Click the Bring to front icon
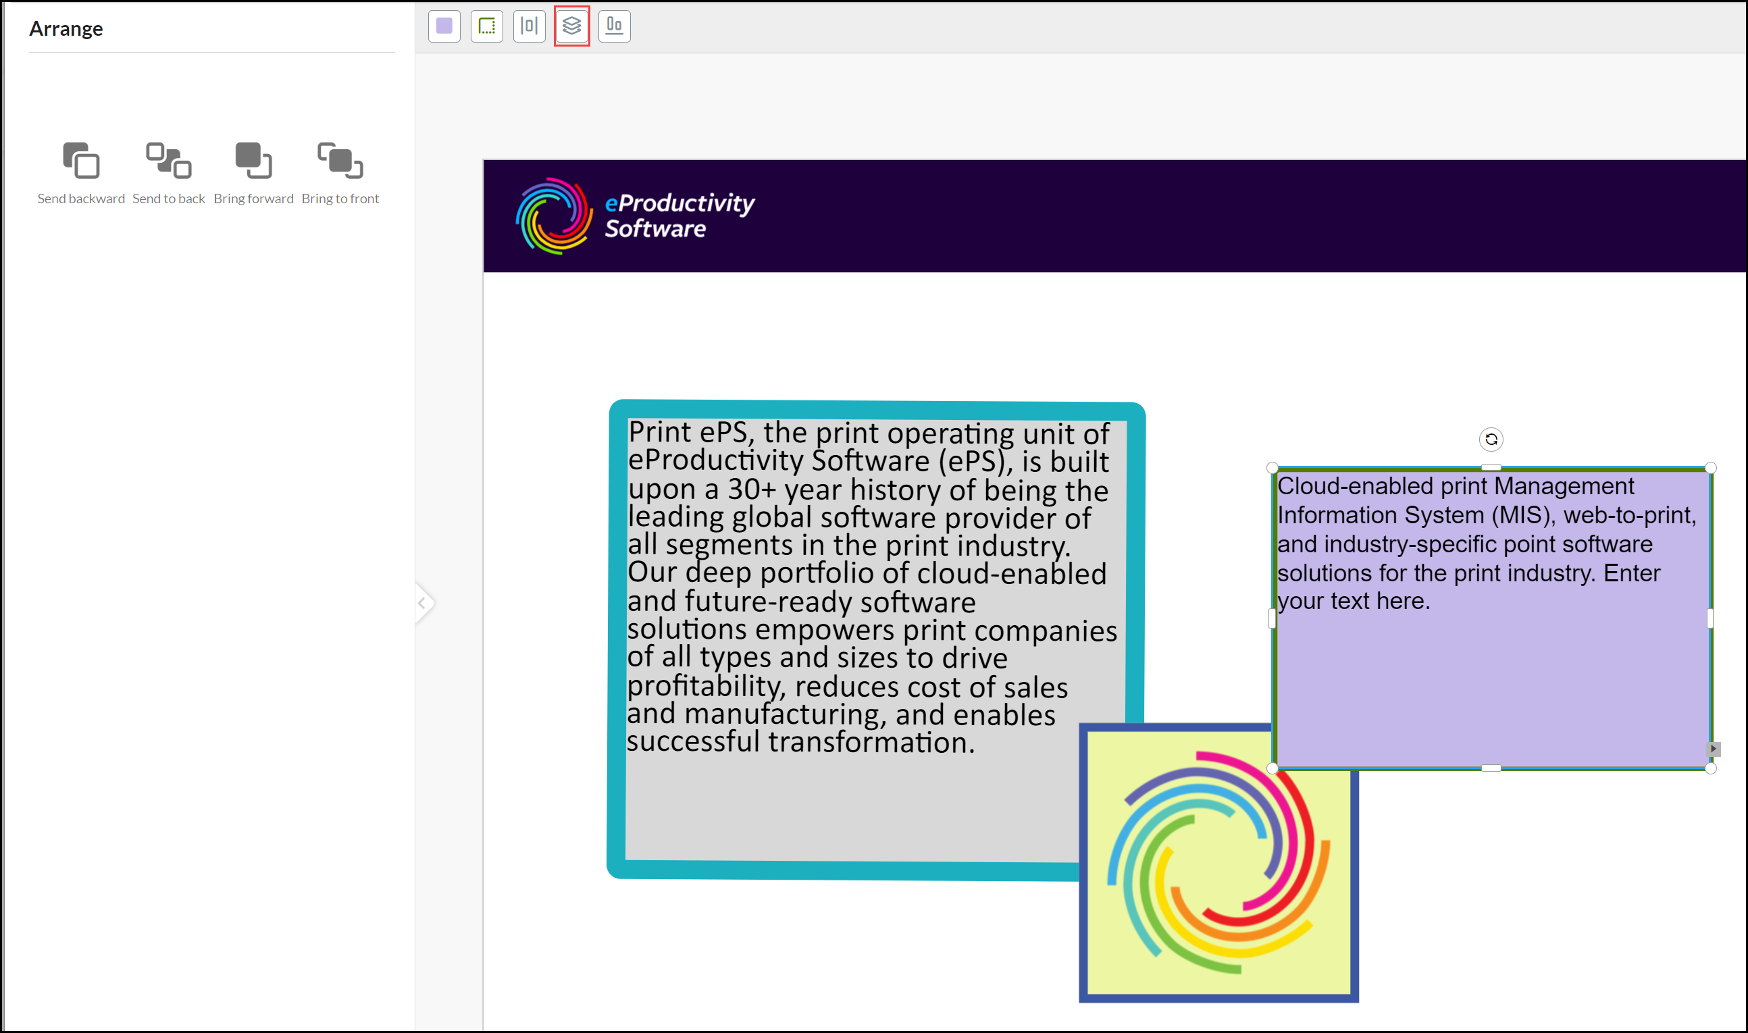Viewport: 1748px width, 1033px height. point(340,160)
